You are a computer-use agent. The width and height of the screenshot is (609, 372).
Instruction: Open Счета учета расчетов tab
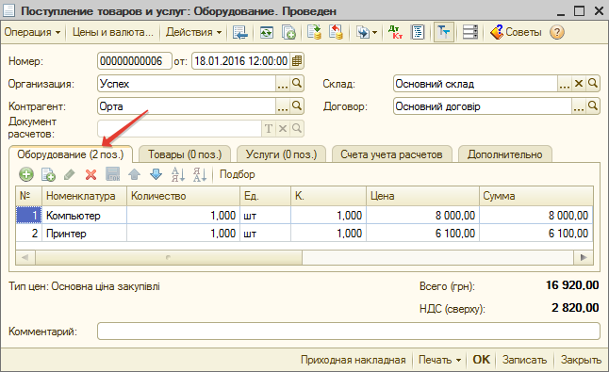click(x=391, y=154)
